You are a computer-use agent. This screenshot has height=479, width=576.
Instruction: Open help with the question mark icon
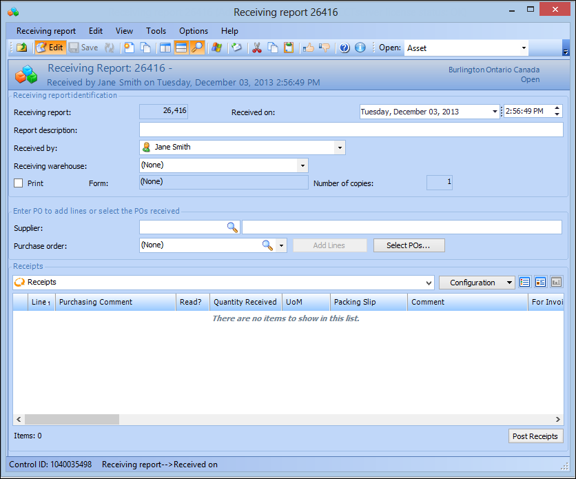click(x=344, y=48)
